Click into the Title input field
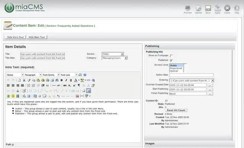 coord(42,54)
